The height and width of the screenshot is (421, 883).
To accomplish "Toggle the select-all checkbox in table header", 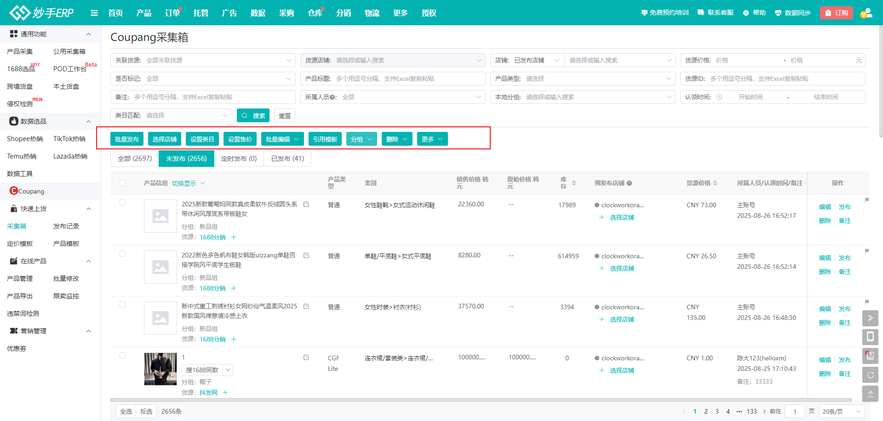I will pyautogui.click(x=122, y=183).
